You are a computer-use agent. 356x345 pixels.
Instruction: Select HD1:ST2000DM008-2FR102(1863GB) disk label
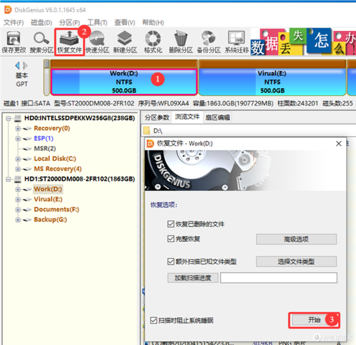[79, 179]
